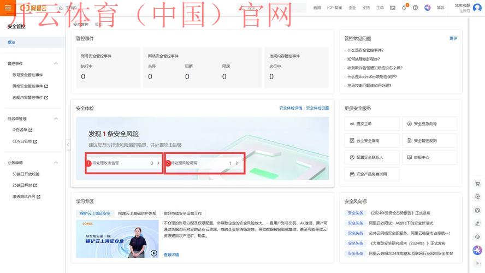Open the user avatar account menu

tap(477, 8)
